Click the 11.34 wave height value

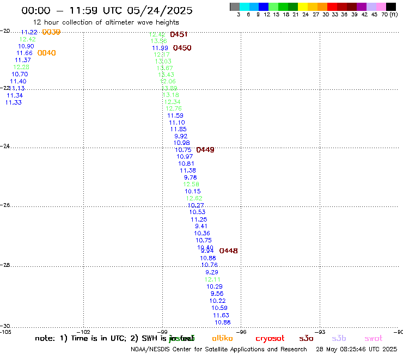coord(15,95)
